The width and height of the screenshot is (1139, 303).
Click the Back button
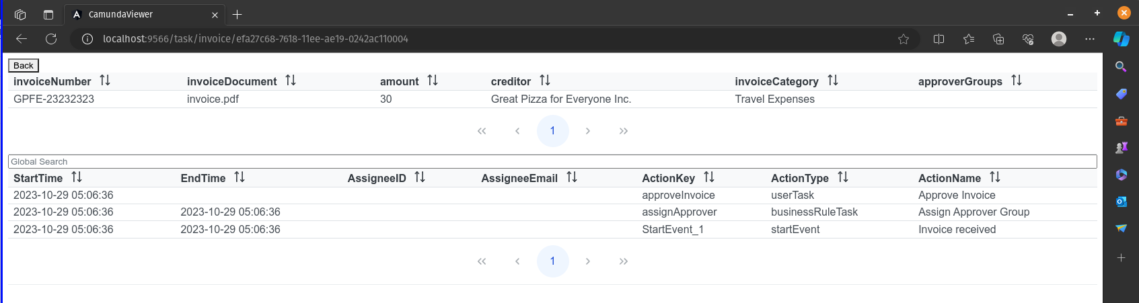pyautogui.click(x=24, y=65)
